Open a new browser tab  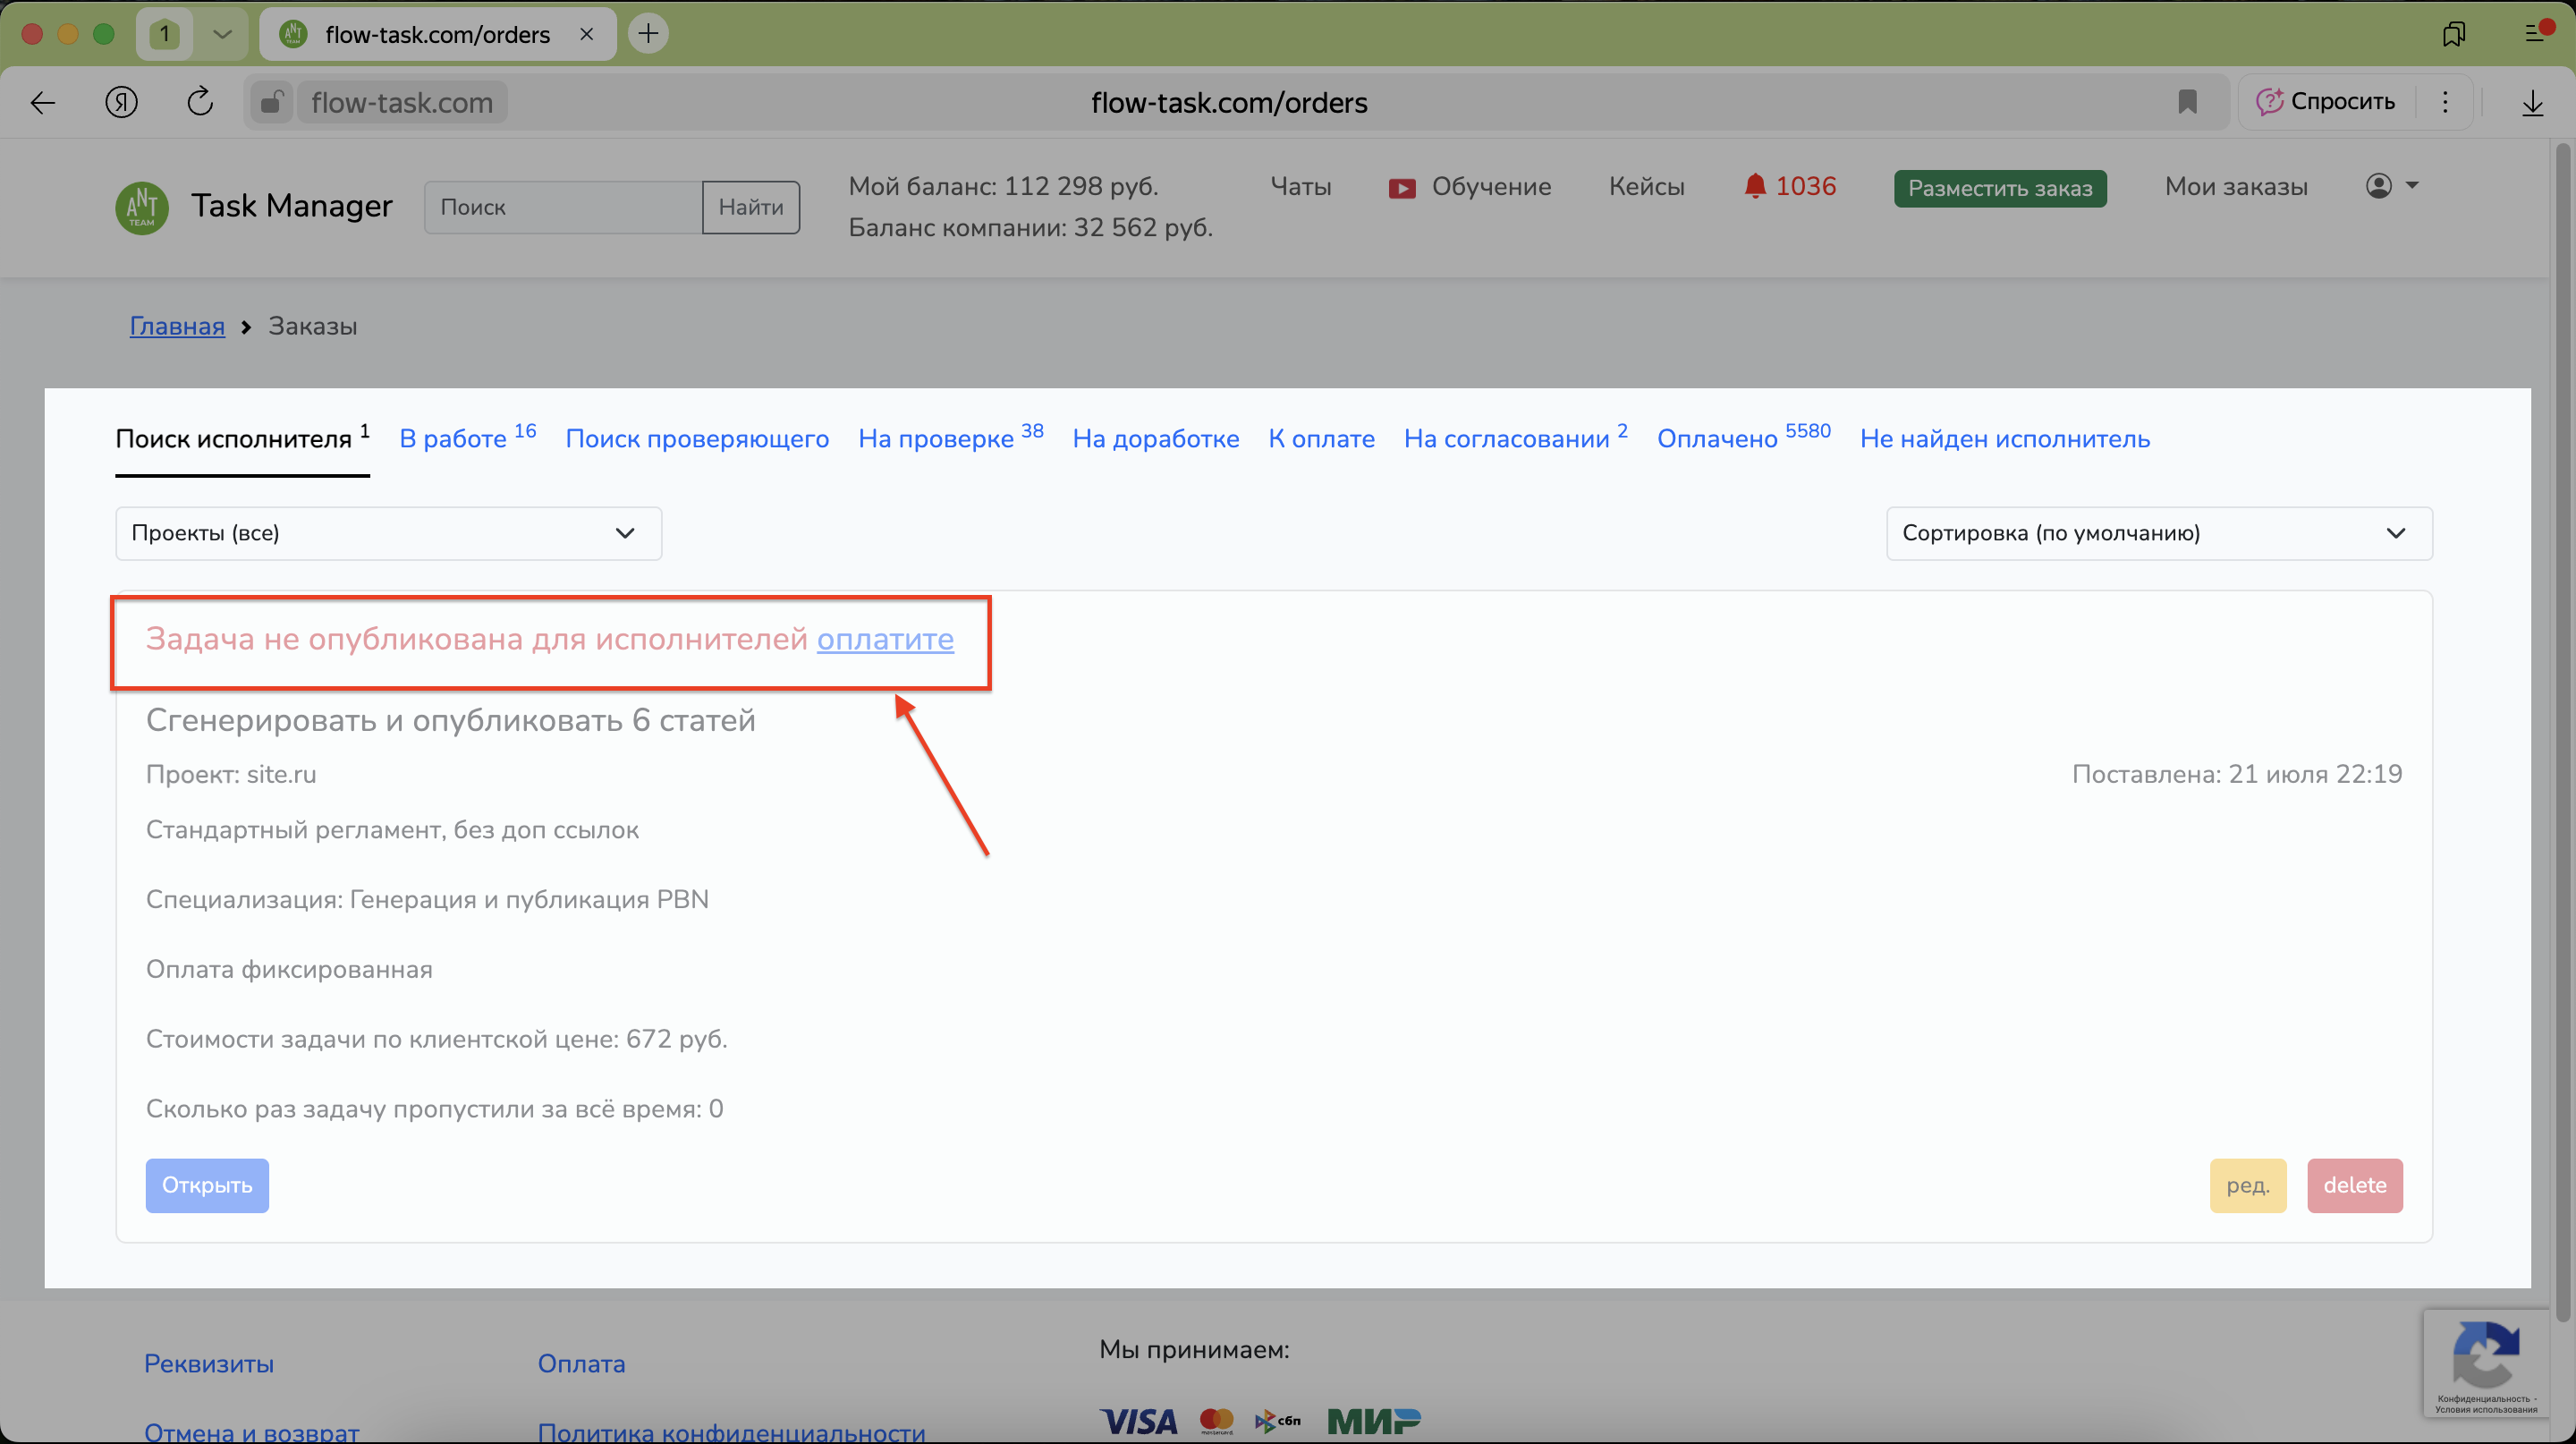tap(648, 34)
